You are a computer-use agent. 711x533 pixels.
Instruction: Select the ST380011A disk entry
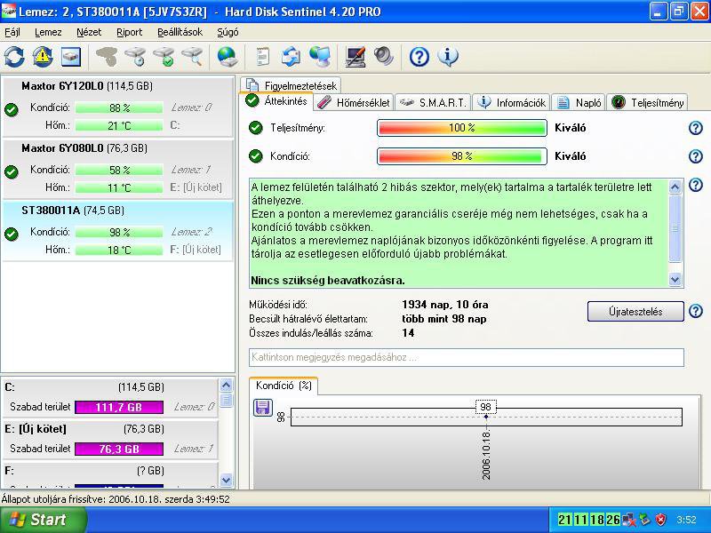(x=118, y=231)
